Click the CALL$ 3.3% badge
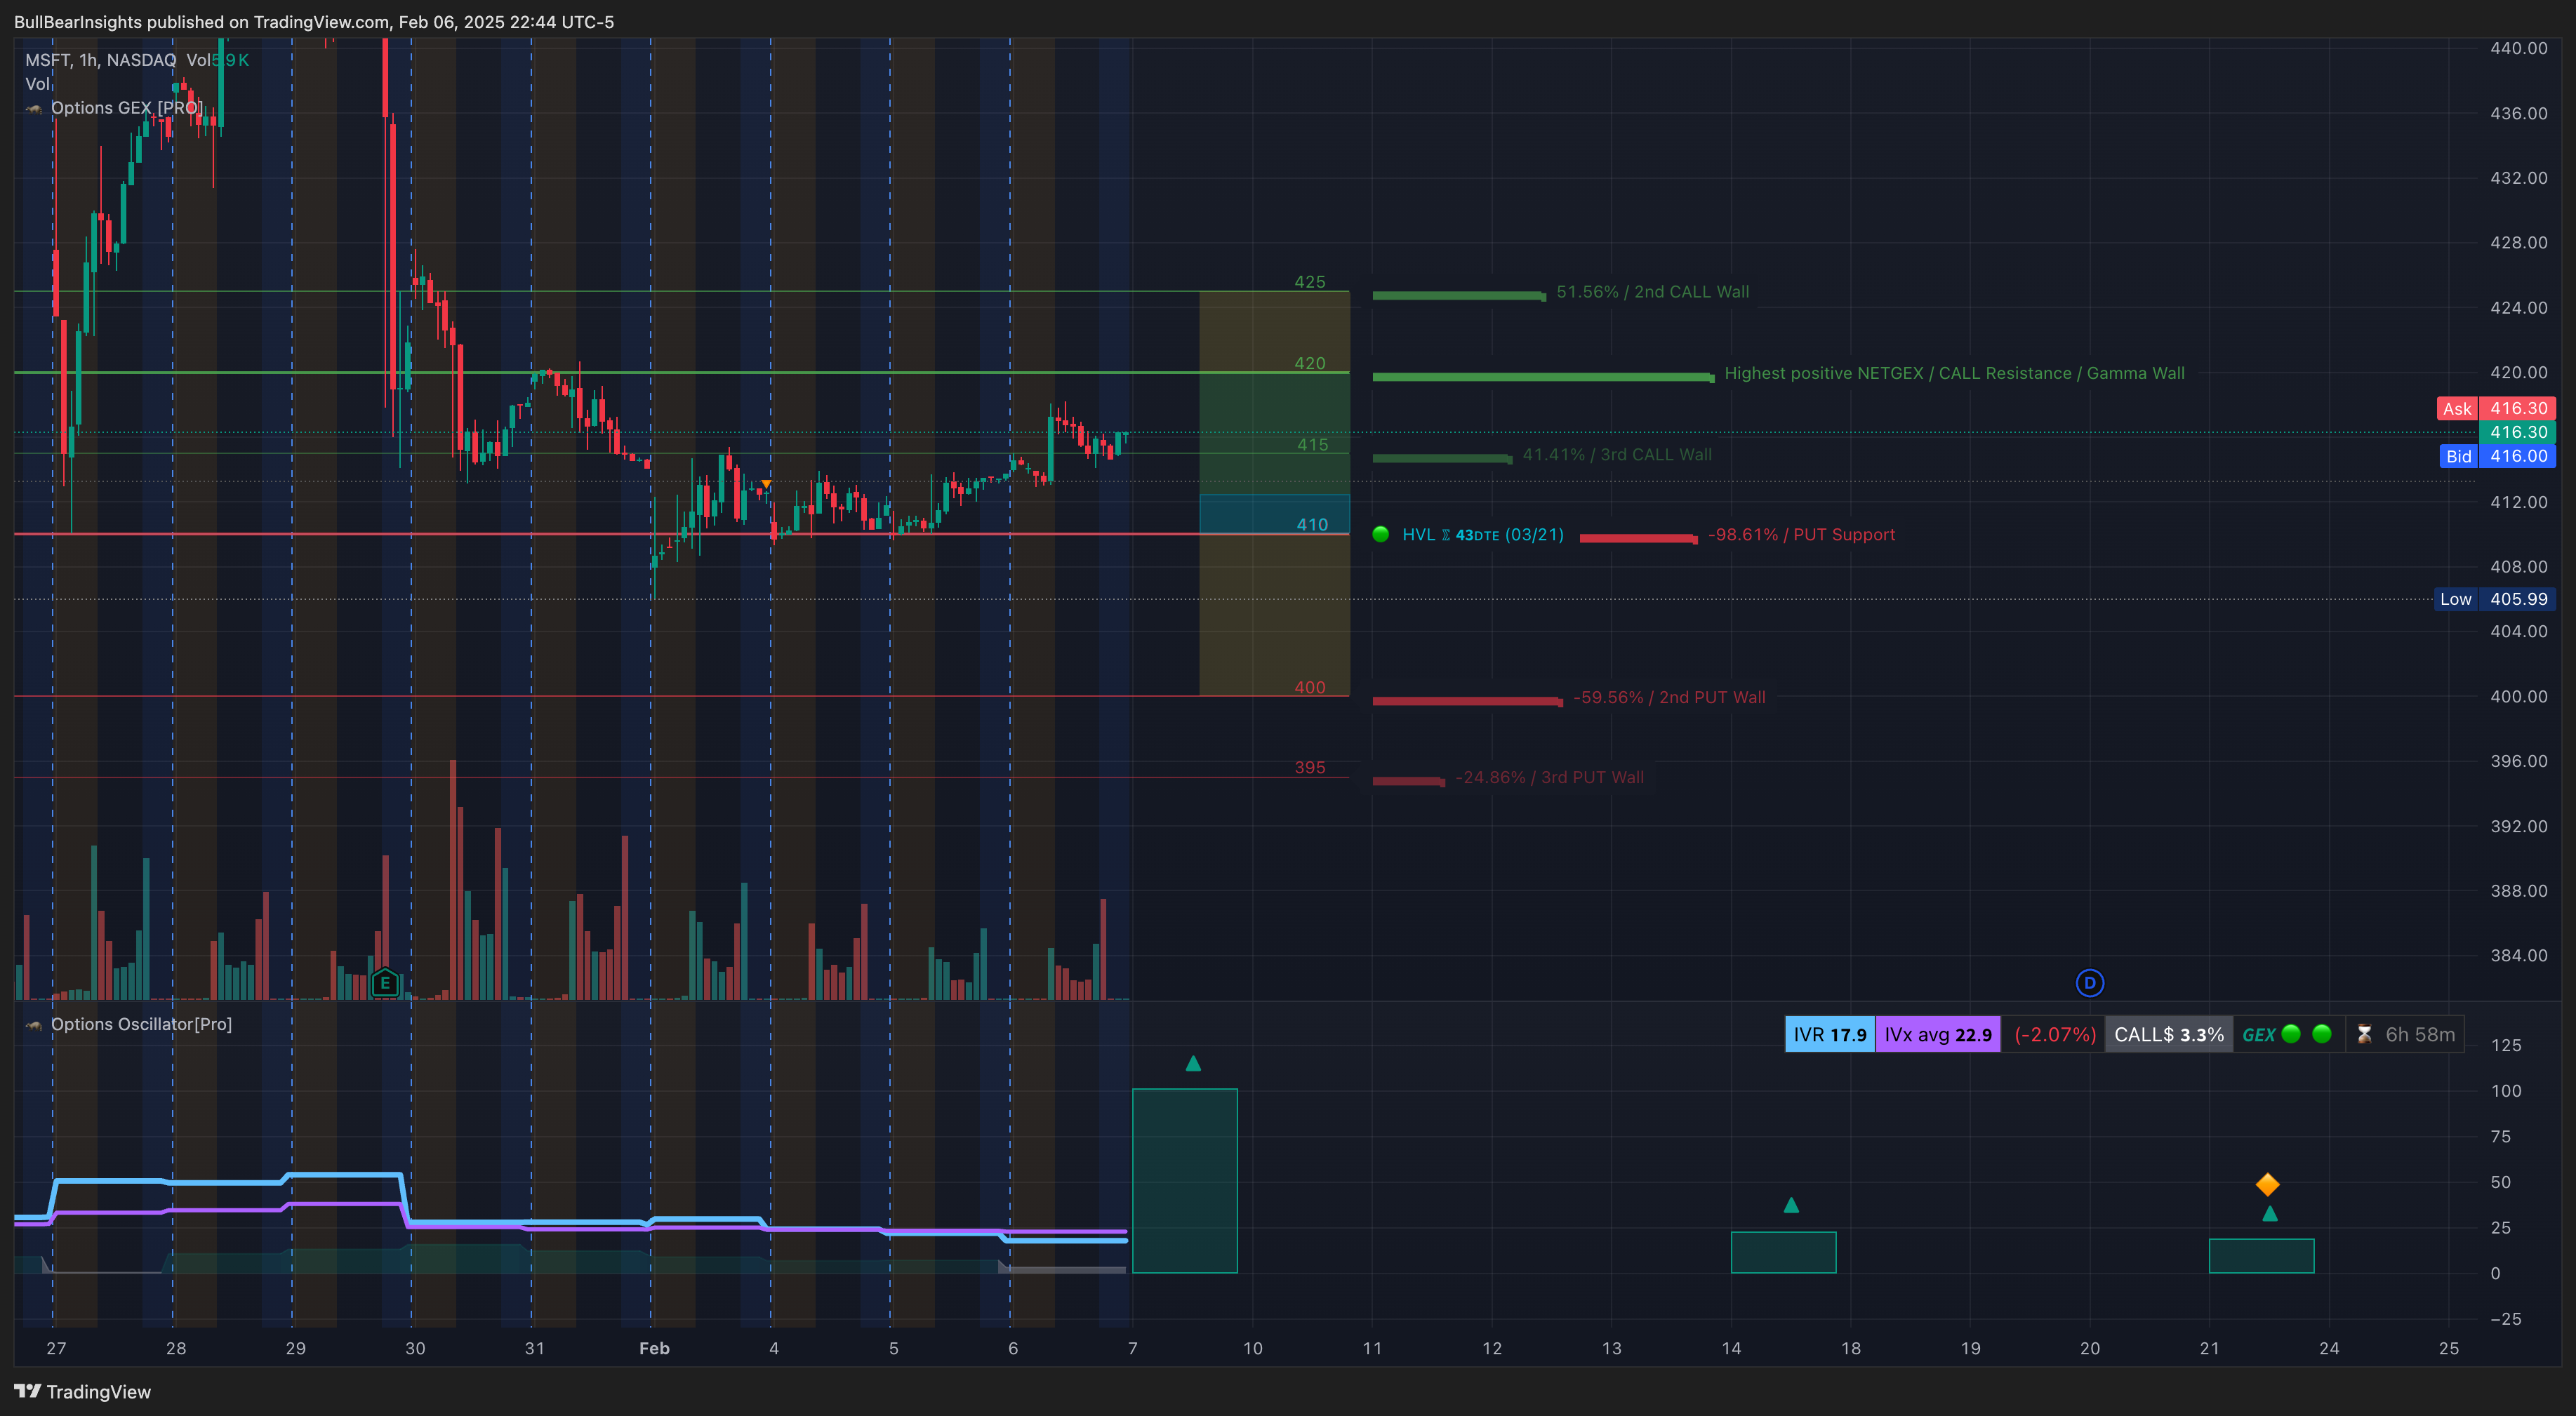The image size is (2576, 1416). (x=2169, y=1034)
